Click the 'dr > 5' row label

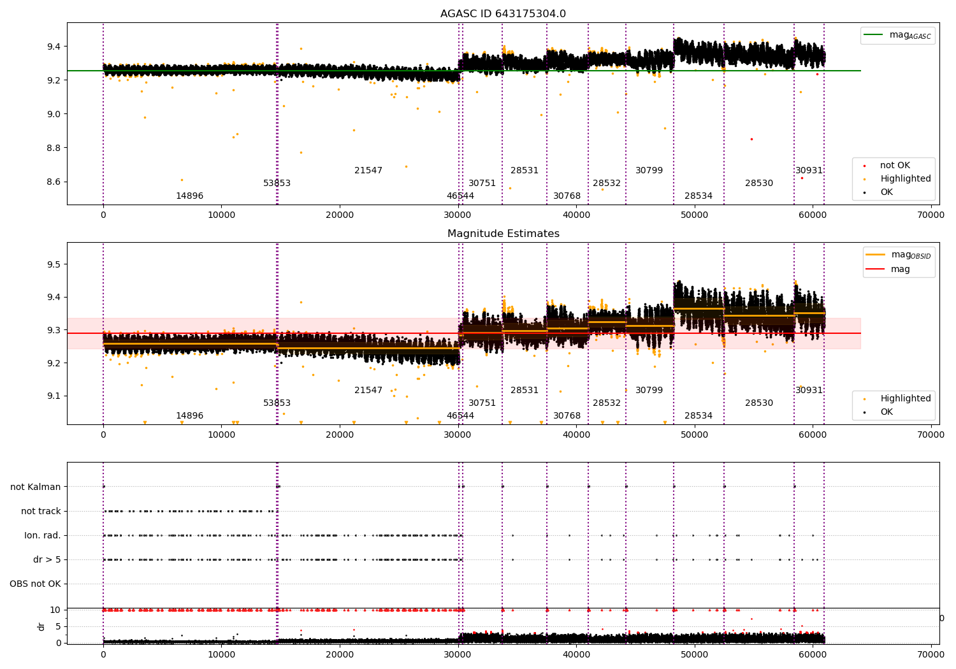(47, 559)
